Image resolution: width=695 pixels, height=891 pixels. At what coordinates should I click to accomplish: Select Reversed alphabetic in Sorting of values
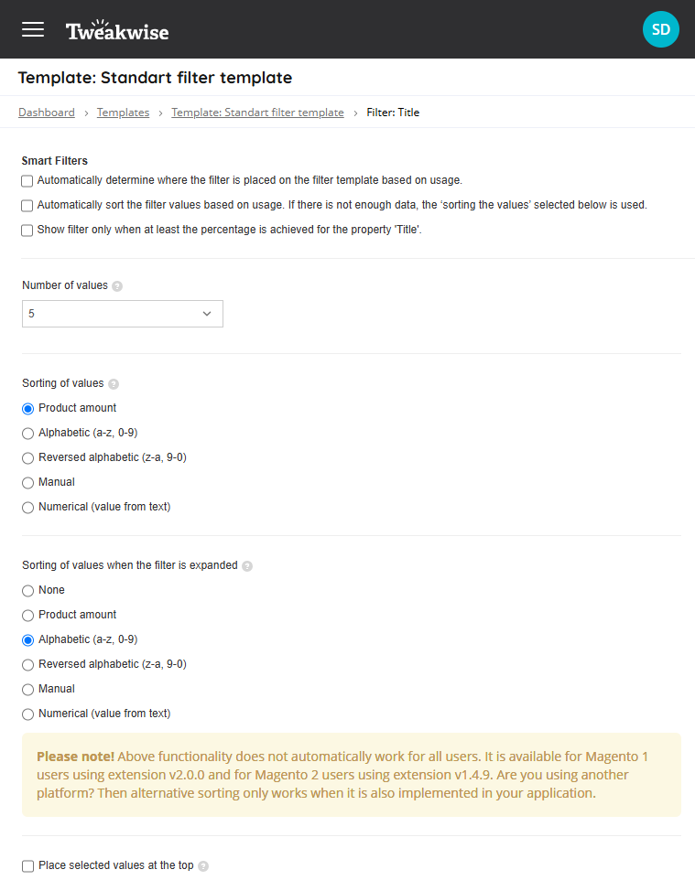point(27,458)
